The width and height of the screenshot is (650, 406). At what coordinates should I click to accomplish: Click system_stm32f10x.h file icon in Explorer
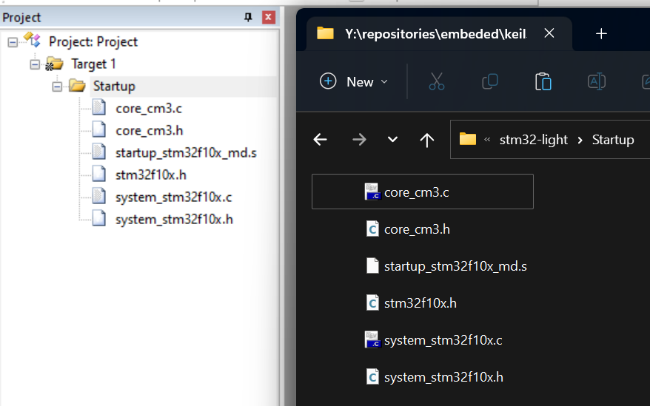[x=372, y=376]
